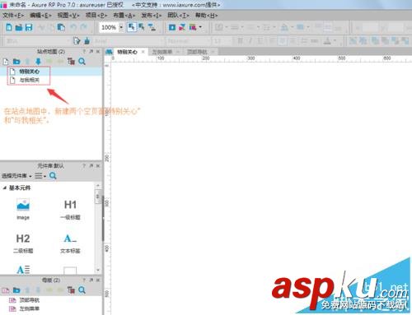Open the 编辑 menu
Viewport: 412px width, 315px height.
click(x=40, y=16)
